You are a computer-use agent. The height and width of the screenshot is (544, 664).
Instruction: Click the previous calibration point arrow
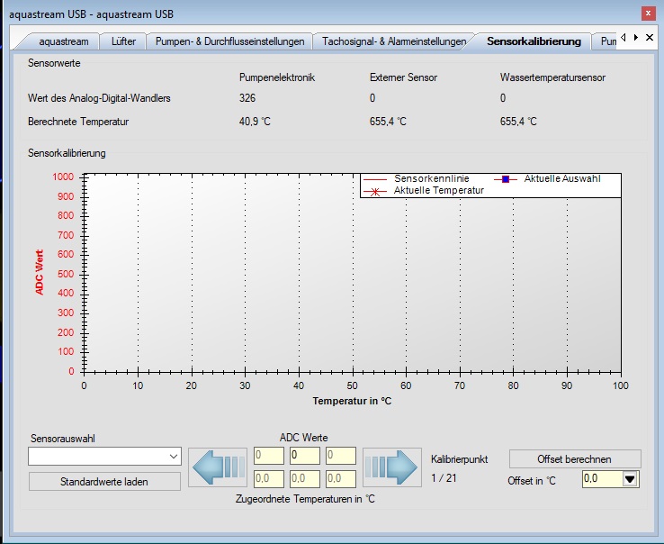[x=218, y=467]
